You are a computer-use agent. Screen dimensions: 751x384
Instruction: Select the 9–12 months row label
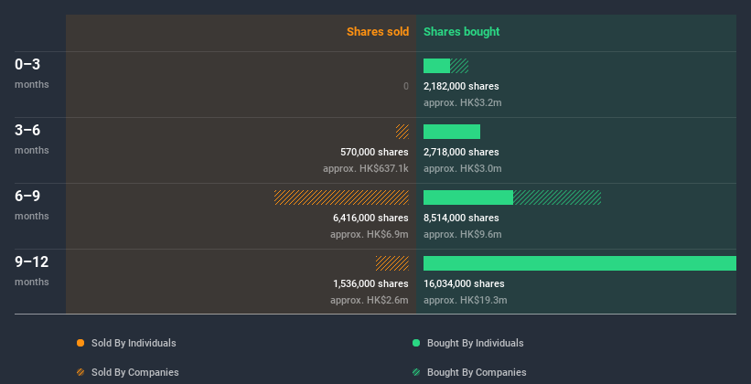coord(32,271)
